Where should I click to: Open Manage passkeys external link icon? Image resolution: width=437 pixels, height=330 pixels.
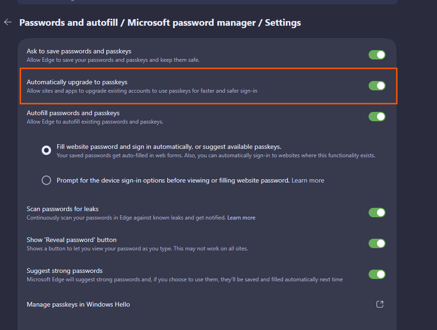click(x=379, y=304)
